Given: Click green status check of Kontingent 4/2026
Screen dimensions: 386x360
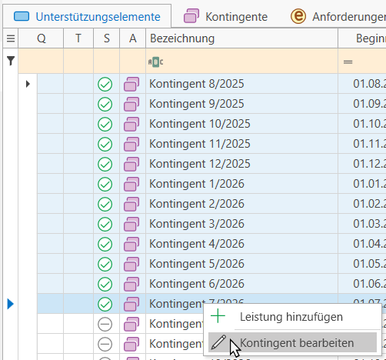Looking at the screenshot, I should (x=105, y=244).
